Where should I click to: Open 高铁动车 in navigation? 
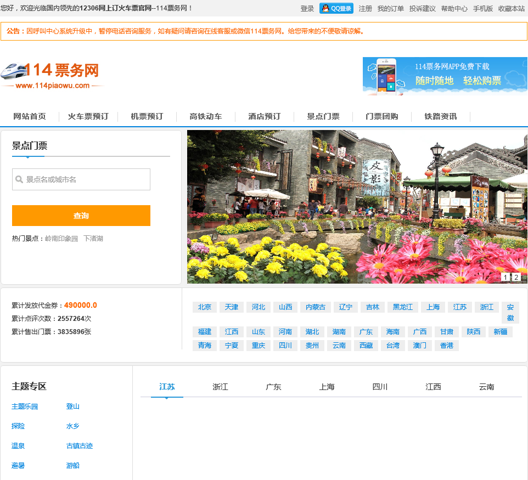pos(205,116)
